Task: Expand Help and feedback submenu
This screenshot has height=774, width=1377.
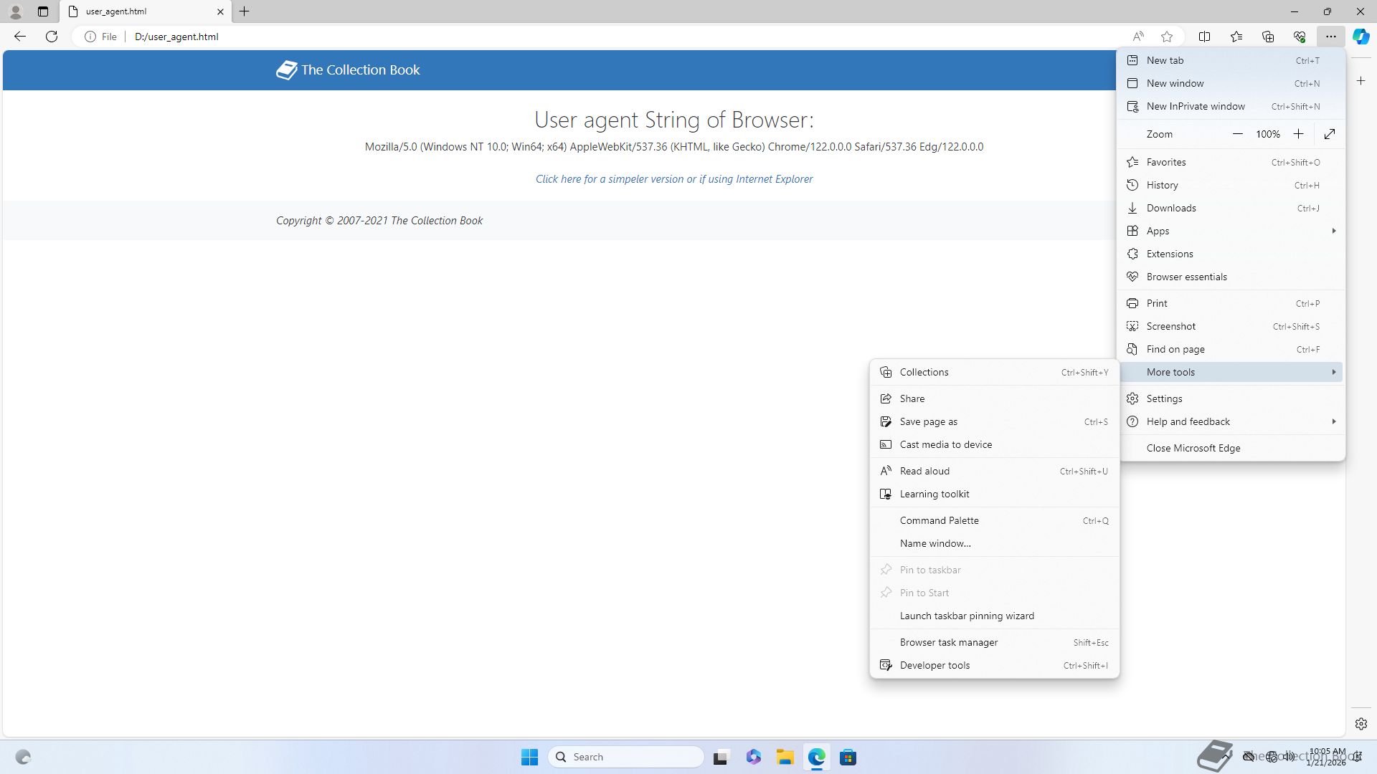Action: pos(1333,421)
